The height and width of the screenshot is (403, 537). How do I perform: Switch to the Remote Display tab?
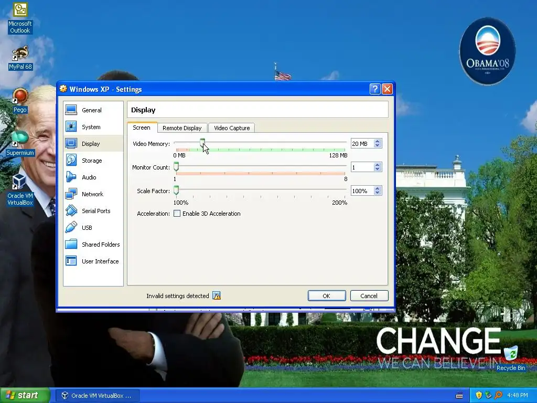(x=182, y=128)
